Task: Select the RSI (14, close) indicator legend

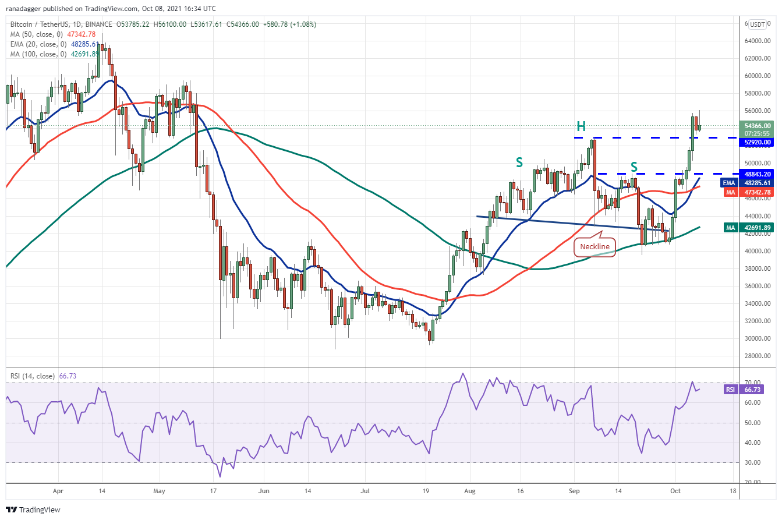Action: coord(44,376)
